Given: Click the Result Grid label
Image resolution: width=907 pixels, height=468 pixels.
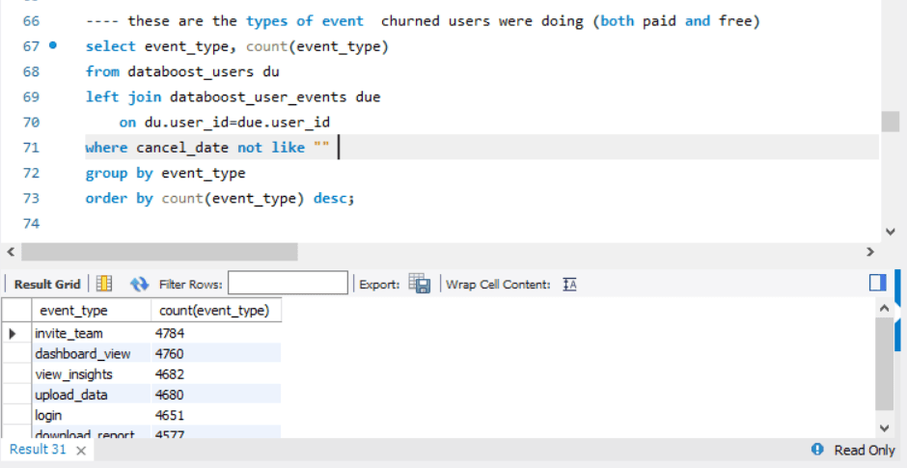Looking at the screenshot, I should 47,284.
